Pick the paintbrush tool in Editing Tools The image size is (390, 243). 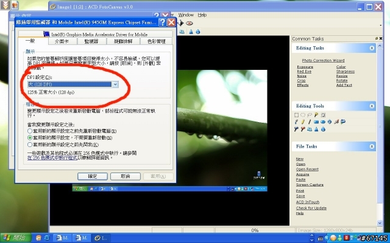[x=296, y=122]
